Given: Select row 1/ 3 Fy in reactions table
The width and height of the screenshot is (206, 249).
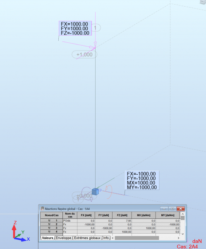Looking at the screenshot, I should (110, 228).
